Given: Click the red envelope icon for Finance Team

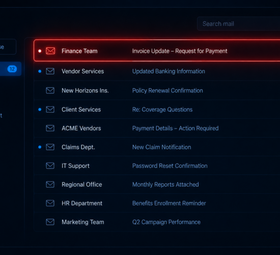Looking at the screenshot, I should pos(50,51).
